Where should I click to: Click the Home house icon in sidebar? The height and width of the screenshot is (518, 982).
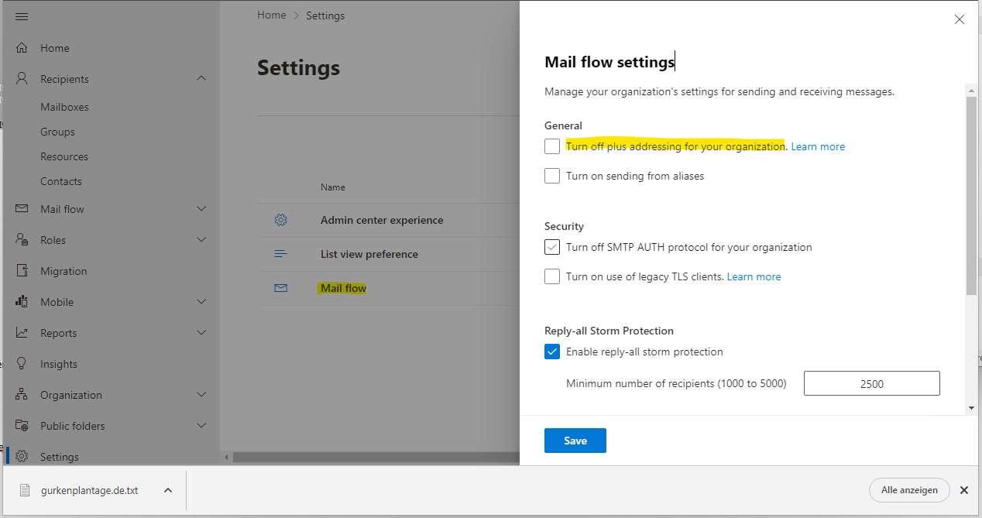(22, 48)
